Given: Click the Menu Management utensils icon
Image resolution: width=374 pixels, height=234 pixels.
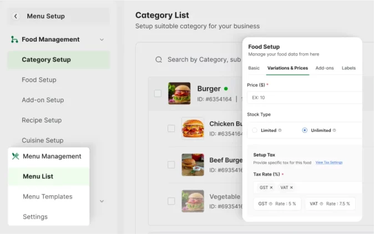Looking at the screenshot, I should click(x=16, y=156).
